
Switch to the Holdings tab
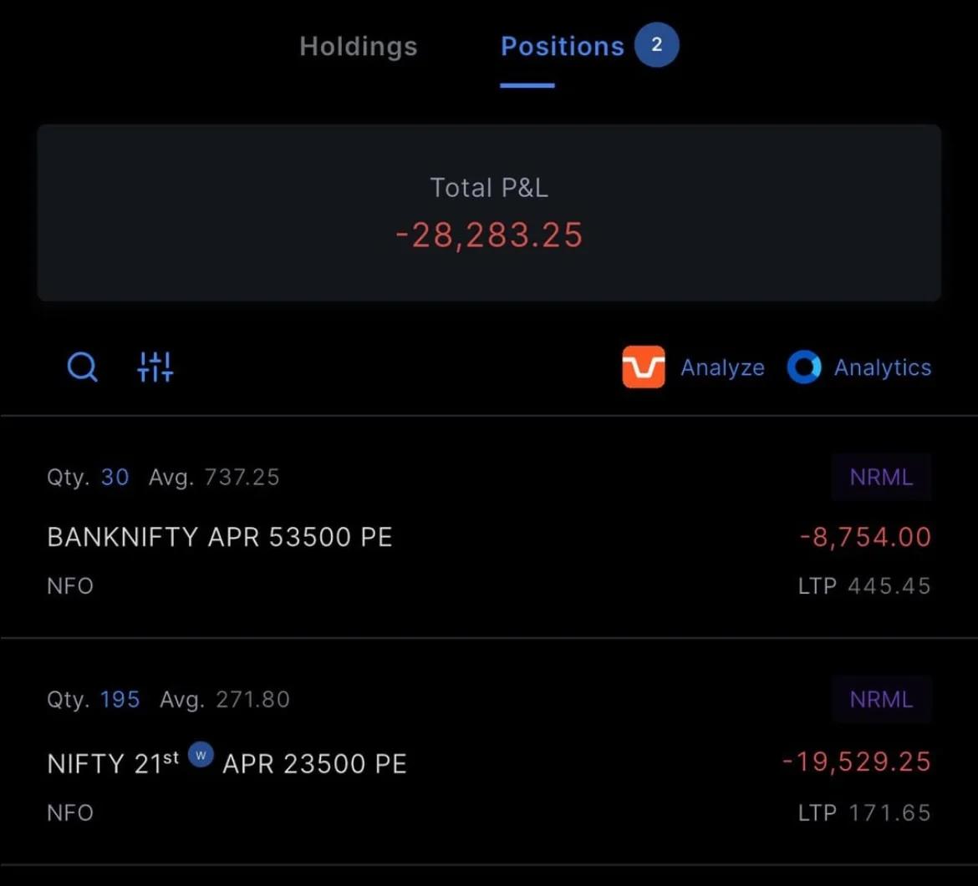point(358,47)
